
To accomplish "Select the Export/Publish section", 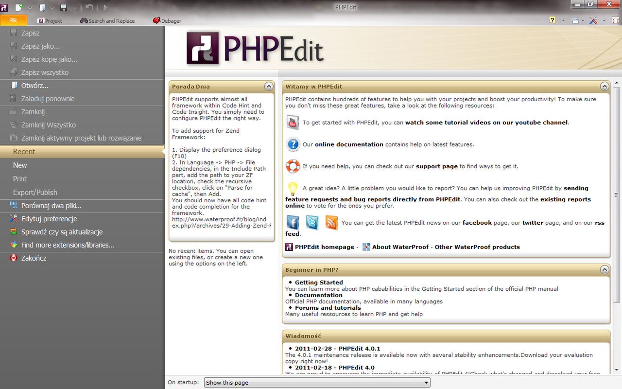I will pyautogui.click(x=82, y=193).
